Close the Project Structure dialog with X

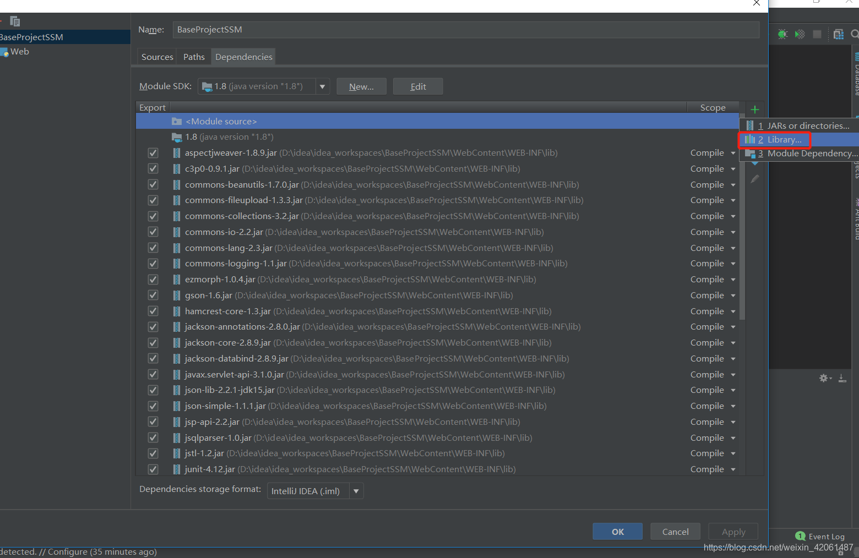coord(757,3)
